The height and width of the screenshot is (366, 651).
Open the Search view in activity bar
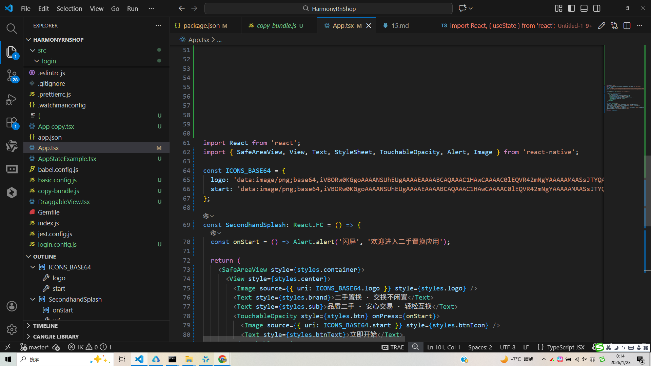[12, 28]
